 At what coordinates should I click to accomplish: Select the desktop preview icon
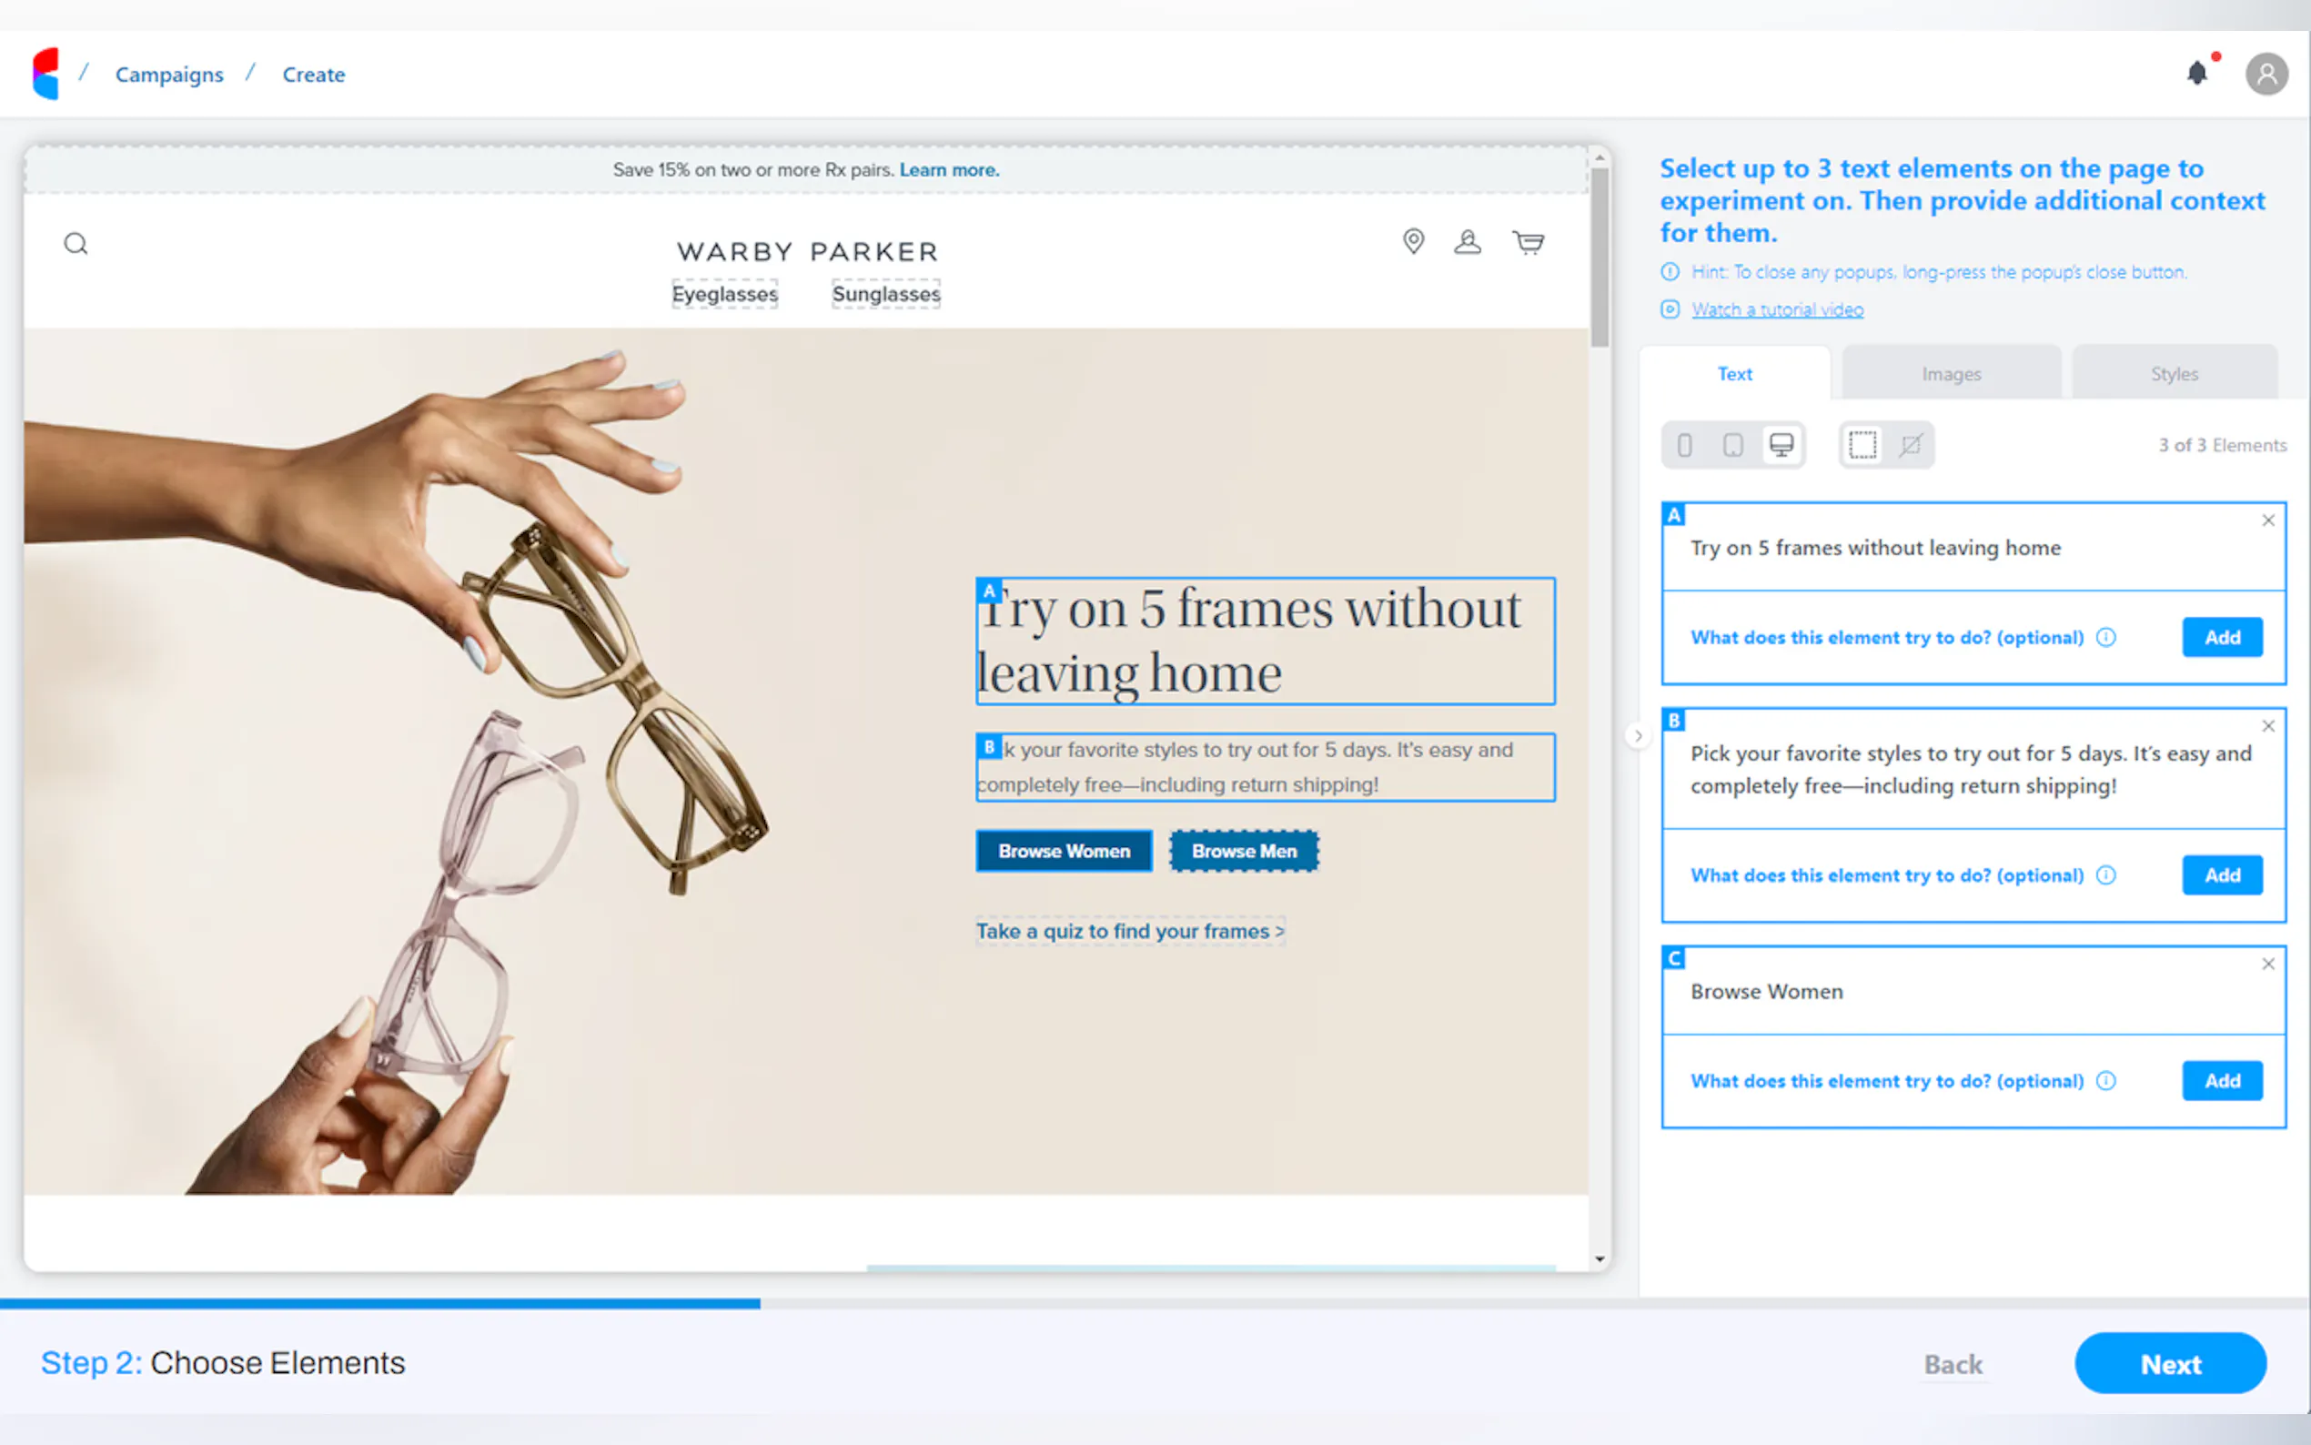point(1782,444)
